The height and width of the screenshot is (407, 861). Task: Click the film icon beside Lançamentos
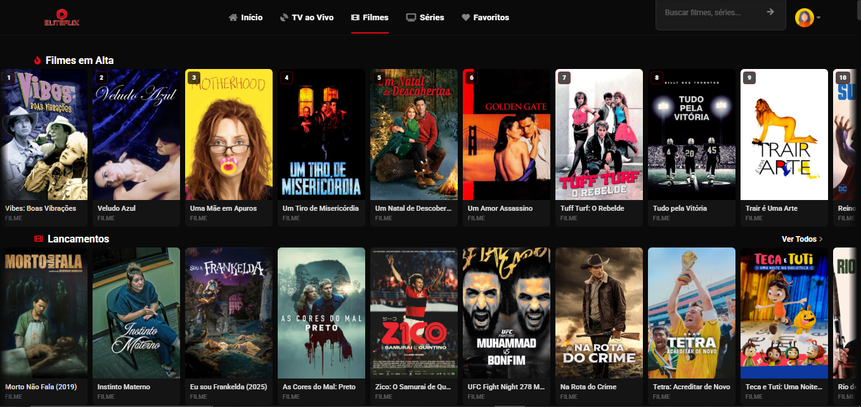(x=38, y=239)
